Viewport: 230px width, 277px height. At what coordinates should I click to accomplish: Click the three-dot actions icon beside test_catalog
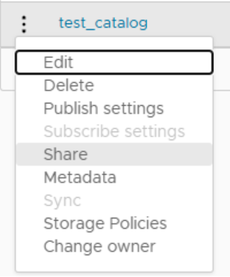(24, 25)
